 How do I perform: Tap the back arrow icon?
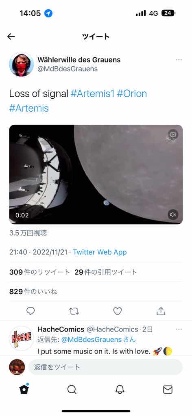pos(11,37)
